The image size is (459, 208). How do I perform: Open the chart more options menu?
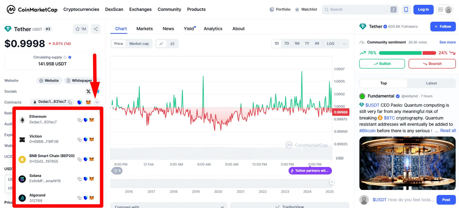pyautogui.click(x=344, y=44)
